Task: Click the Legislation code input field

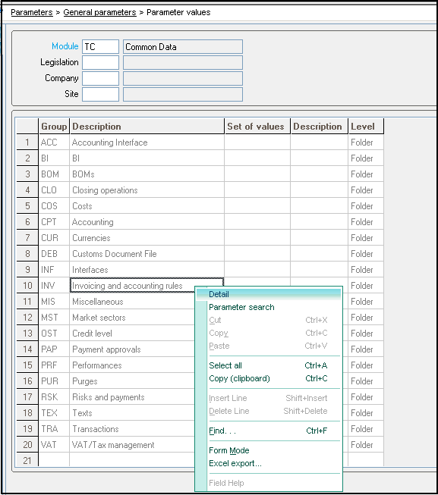Action: (100, 62)
